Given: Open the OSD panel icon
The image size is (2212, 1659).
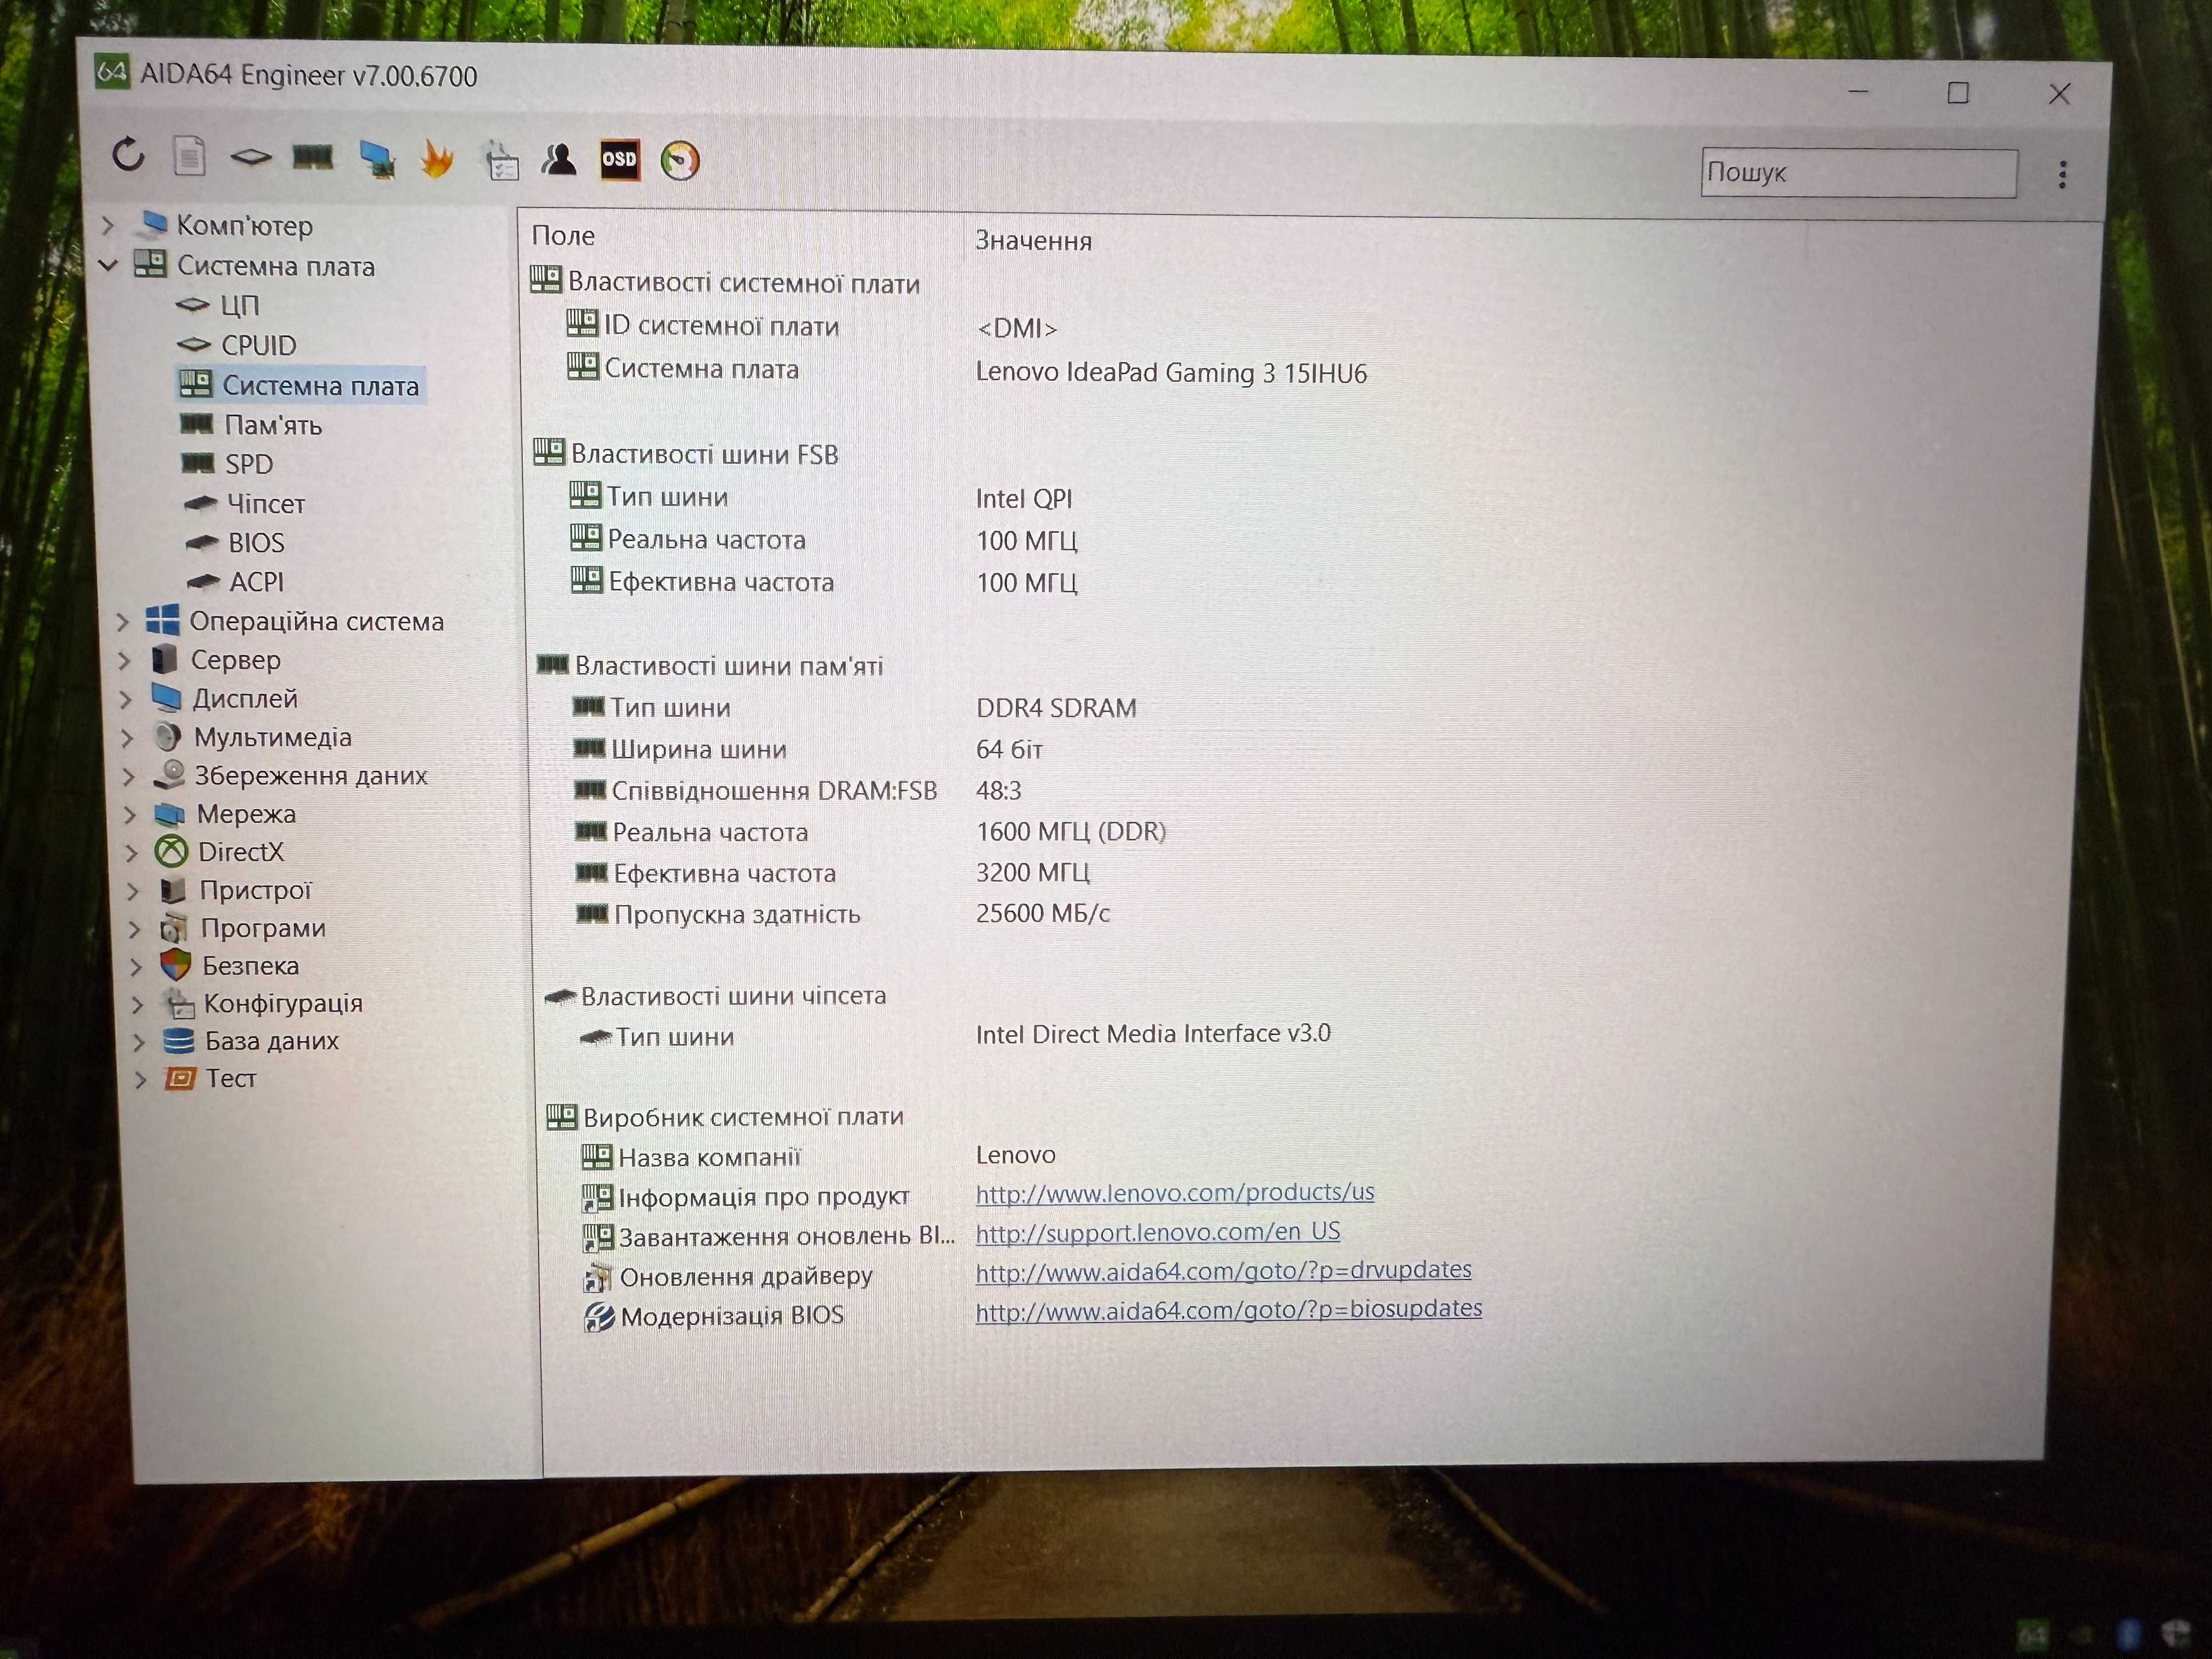Looking at the screenshot, I should (619, 160).
